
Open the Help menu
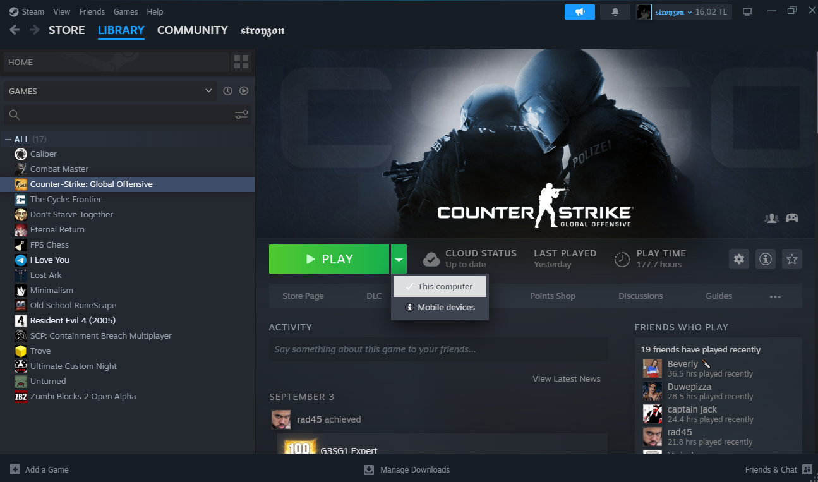tap(155, 12)
